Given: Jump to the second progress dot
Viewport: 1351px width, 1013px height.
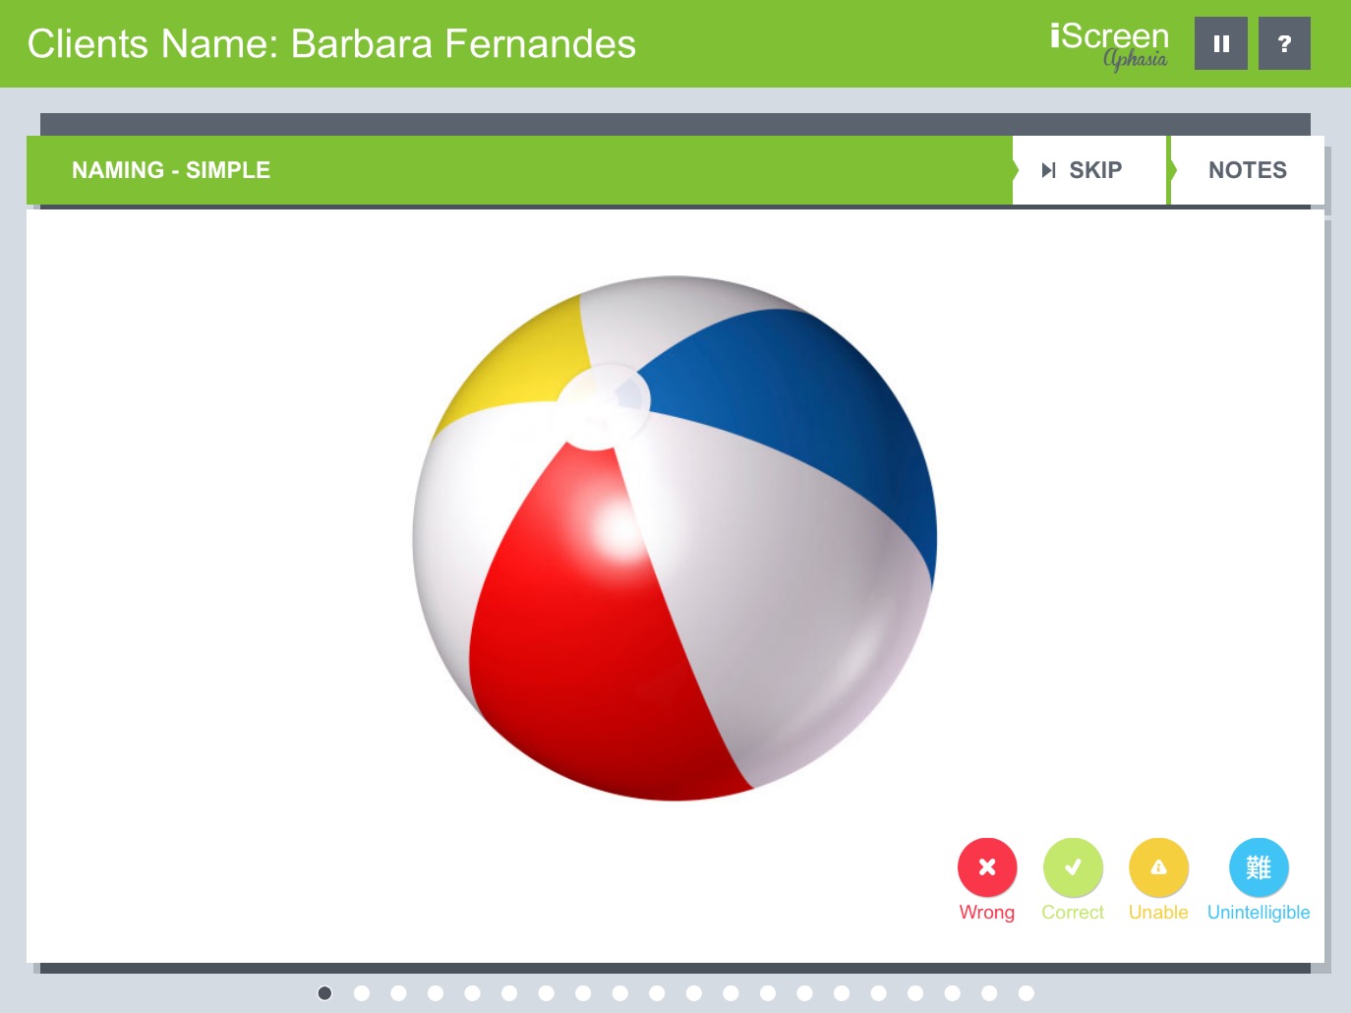Looking at the screenshot, I should (362, 993).
